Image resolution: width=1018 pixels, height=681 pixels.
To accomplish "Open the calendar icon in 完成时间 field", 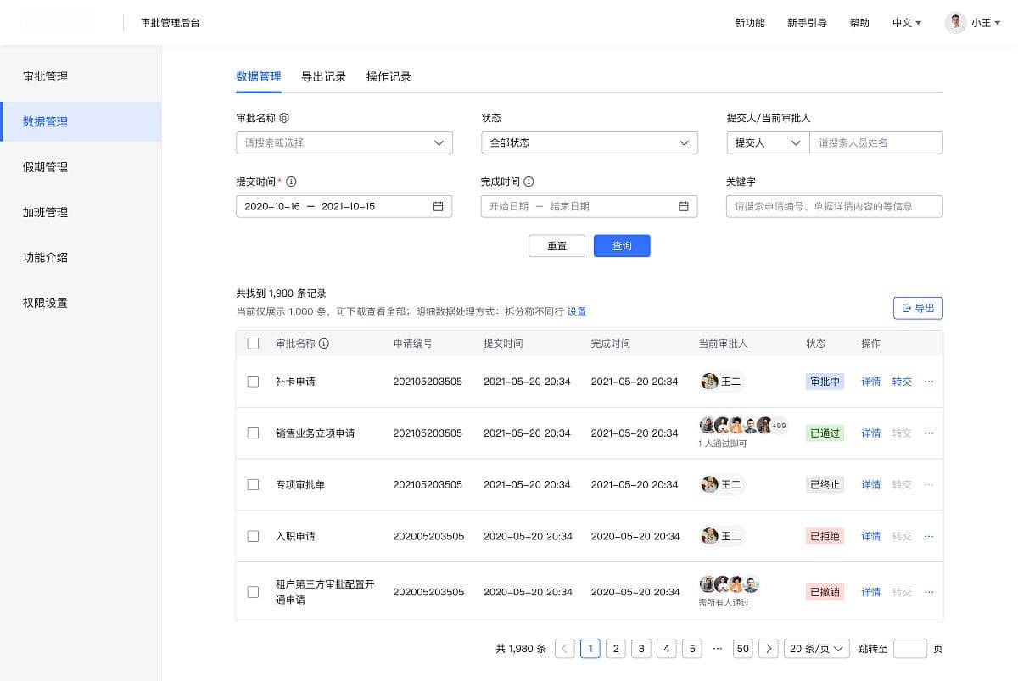I will tap(683, 206).
